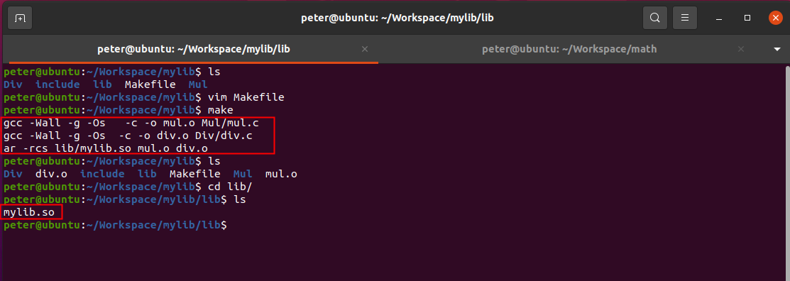Close the terminal window
This screenshot has width=790, height=281.
click(775, 18)
